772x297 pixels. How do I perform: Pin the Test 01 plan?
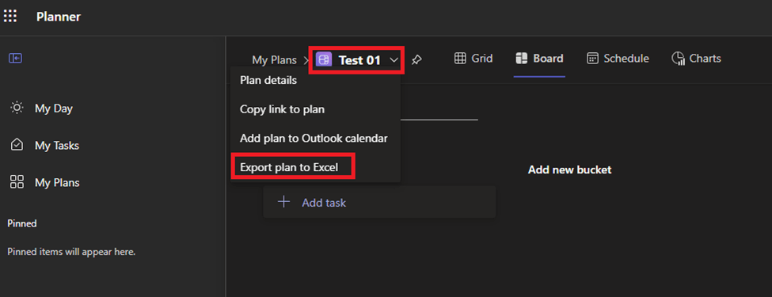(416, 60)
